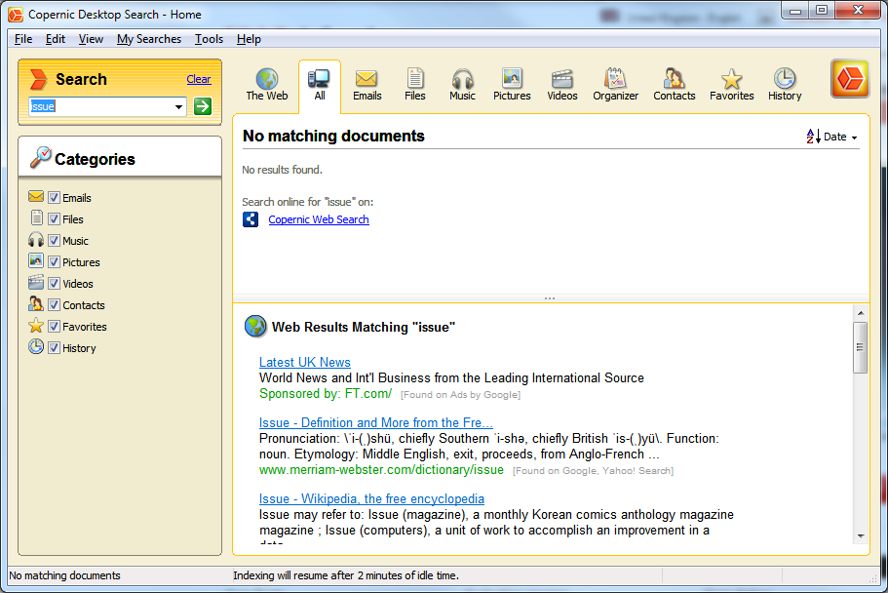Image resolution: width=888 pixels, height=593 pixels.
Task: Open the Latest UK News result
Action: 305,362
